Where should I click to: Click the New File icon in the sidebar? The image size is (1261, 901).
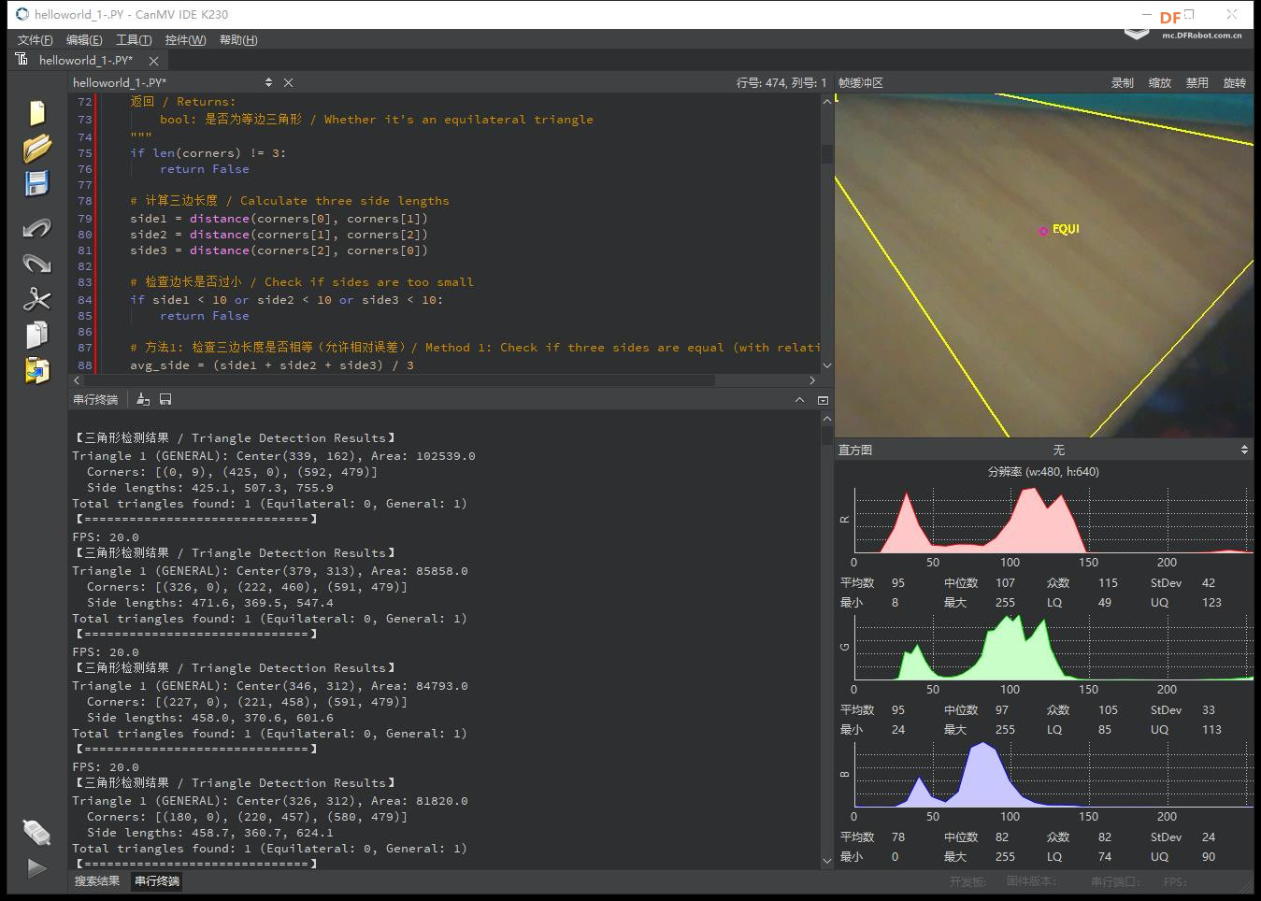(36, 112)
